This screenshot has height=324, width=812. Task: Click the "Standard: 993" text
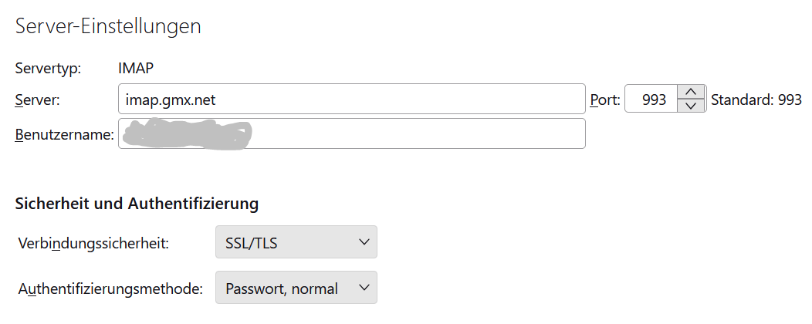coord(756,100)
